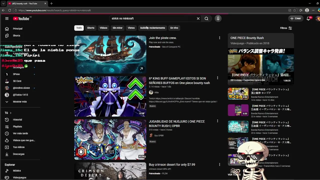Open the ONE PIECE Bounty Rush game card
Image resolution: width=320 pixels, height=180 pixels.
click(261, 40)
